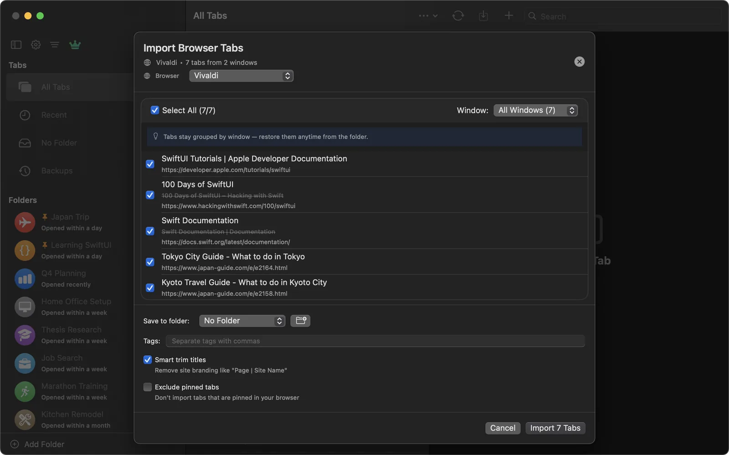This screenshot has width=729, height=455.
Task: Select No Folder in sidebar
Action: [70, 143]
